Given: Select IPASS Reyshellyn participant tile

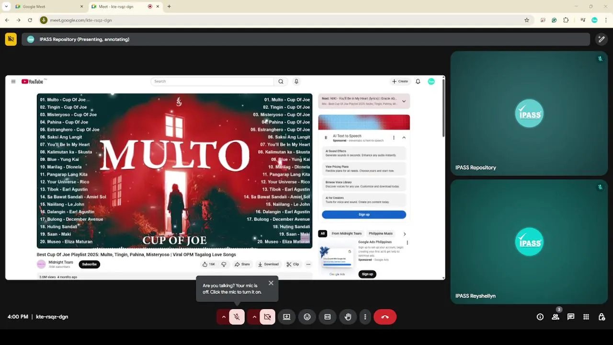Looking at the screenshot, I should click(529, 241).
